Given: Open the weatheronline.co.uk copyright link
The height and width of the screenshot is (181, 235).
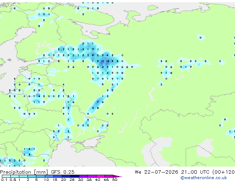Looking at the screenshot, I should point(204,178).
